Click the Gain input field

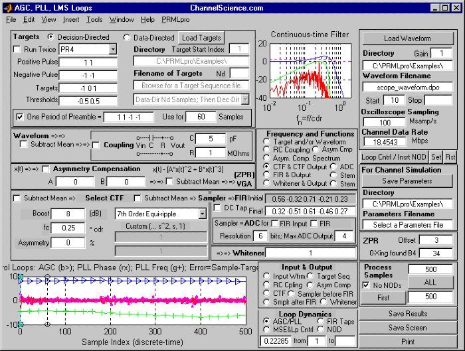pos(442,53)
